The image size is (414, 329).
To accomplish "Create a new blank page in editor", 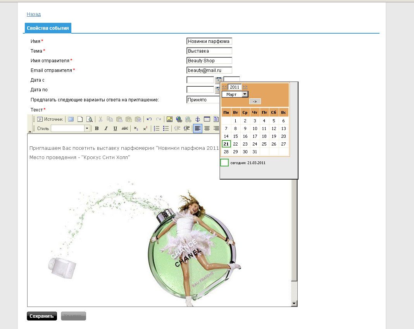I will tap(80, 119).
